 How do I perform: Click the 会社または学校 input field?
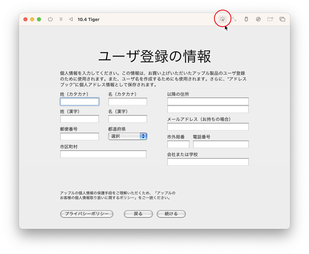click(x=208, y=162)
